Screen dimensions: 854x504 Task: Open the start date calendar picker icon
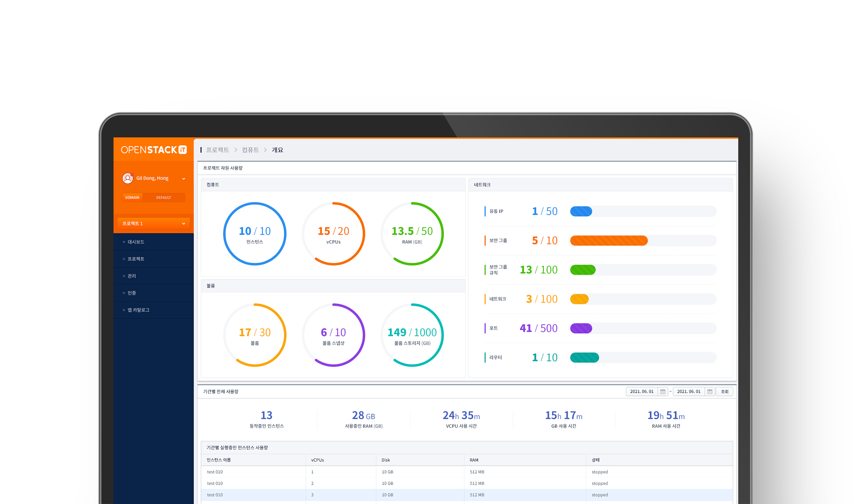click(662, 392)
